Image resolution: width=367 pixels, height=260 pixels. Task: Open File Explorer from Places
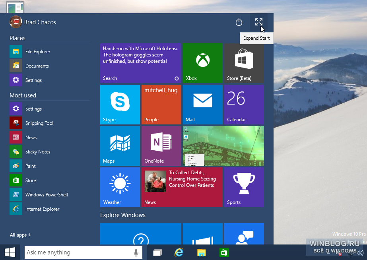[50, 52]
